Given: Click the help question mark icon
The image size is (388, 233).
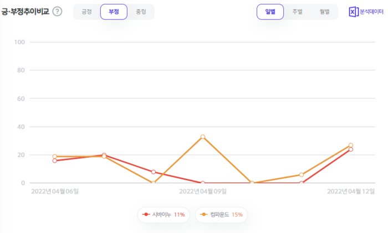Looking at the screenshot, I should (x=57, y=12).
